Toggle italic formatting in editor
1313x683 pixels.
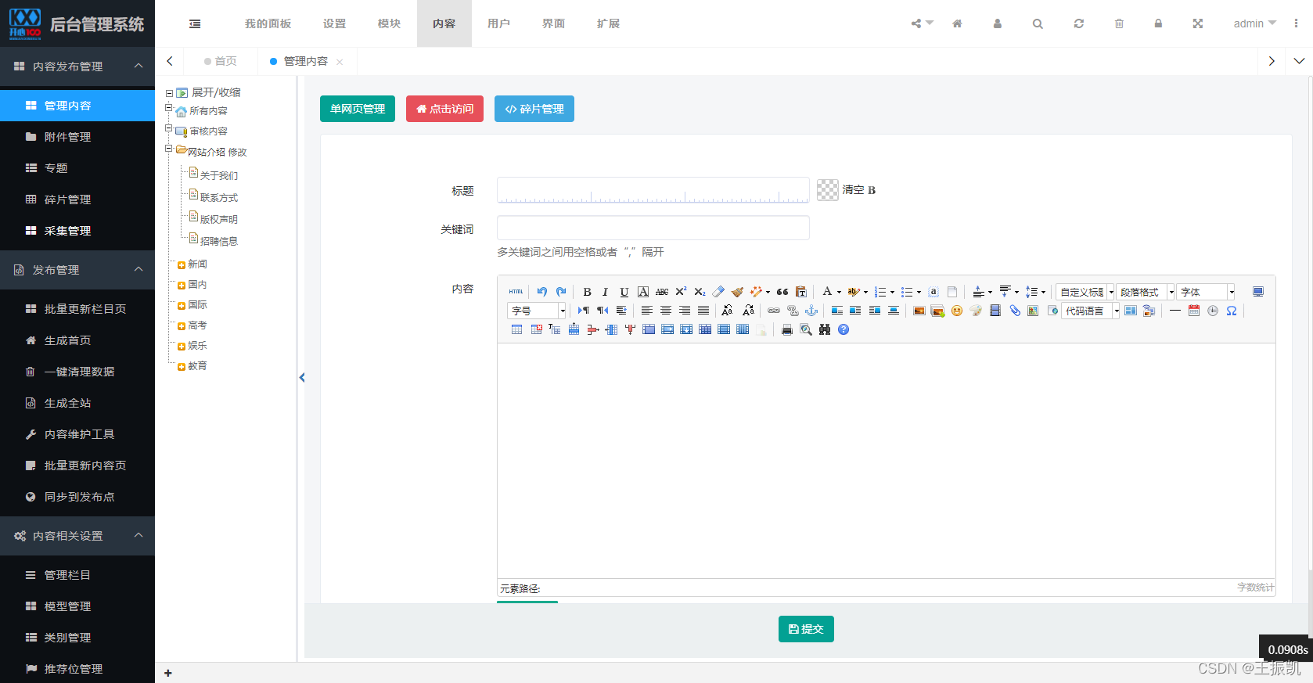pos(605,292)
